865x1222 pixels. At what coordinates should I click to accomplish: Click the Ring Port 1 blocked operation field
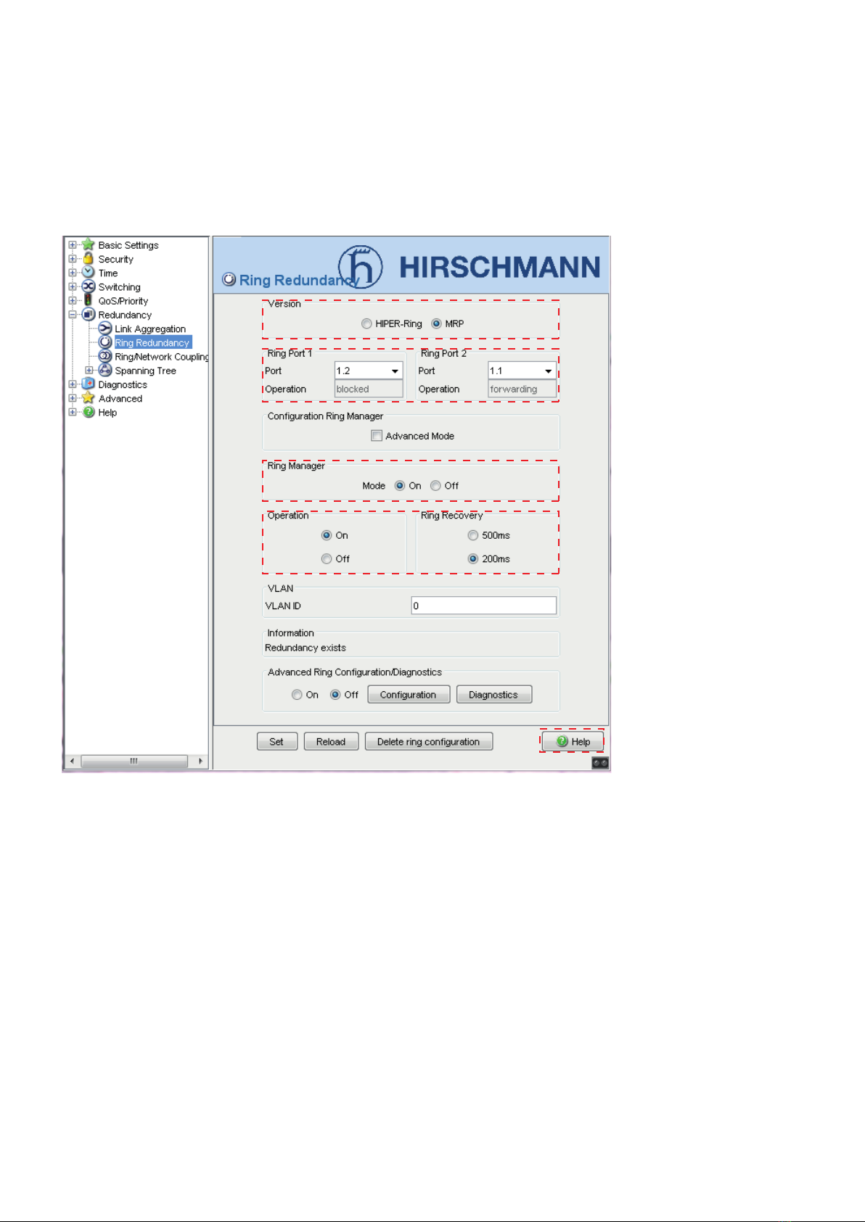[x=369, y=389]
